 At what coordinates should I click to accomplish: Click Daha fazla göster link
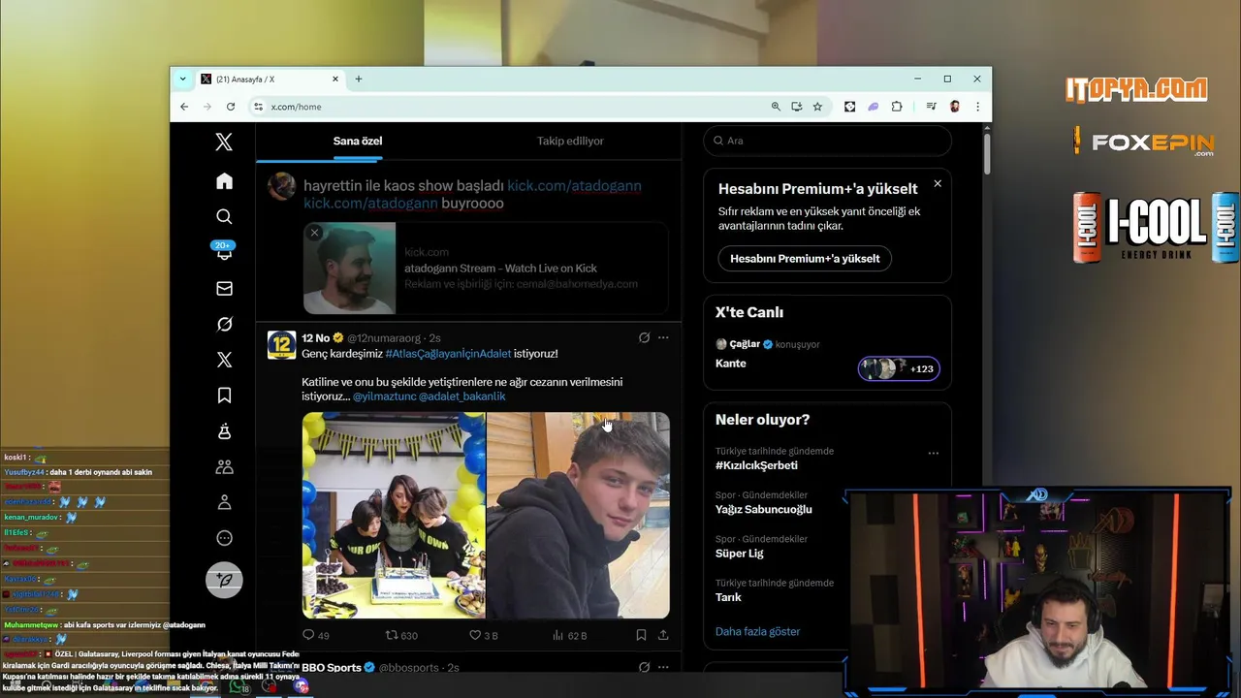pos(757,631)
